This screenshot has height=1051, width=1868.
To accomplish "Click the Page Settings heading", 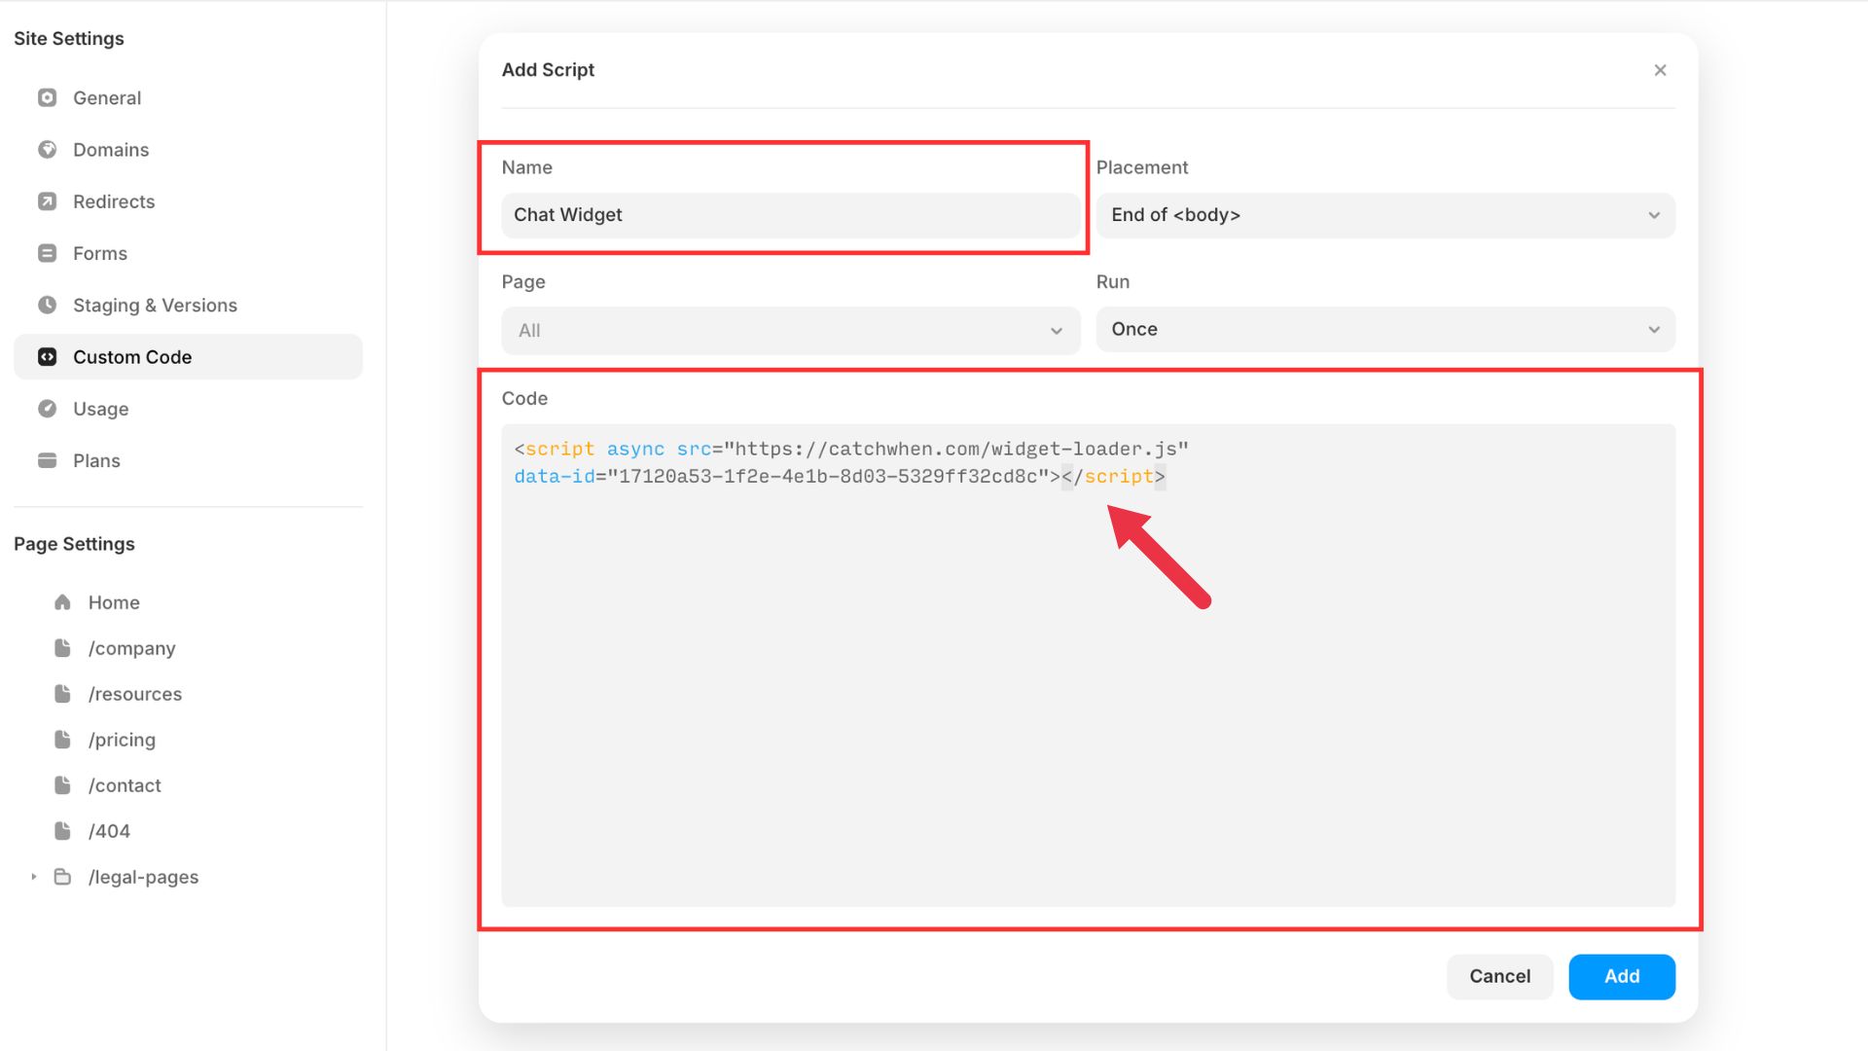I will 74,544.
